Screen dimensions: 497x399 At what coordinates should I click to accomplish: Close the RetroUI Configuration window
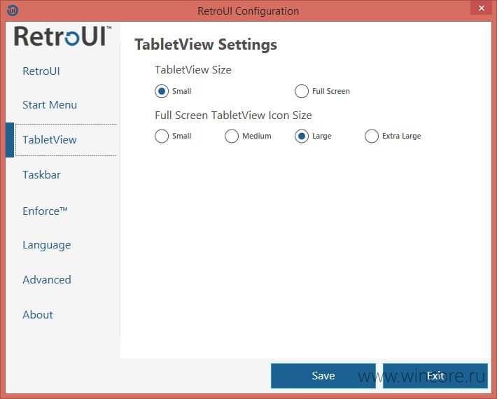(481, 8)
